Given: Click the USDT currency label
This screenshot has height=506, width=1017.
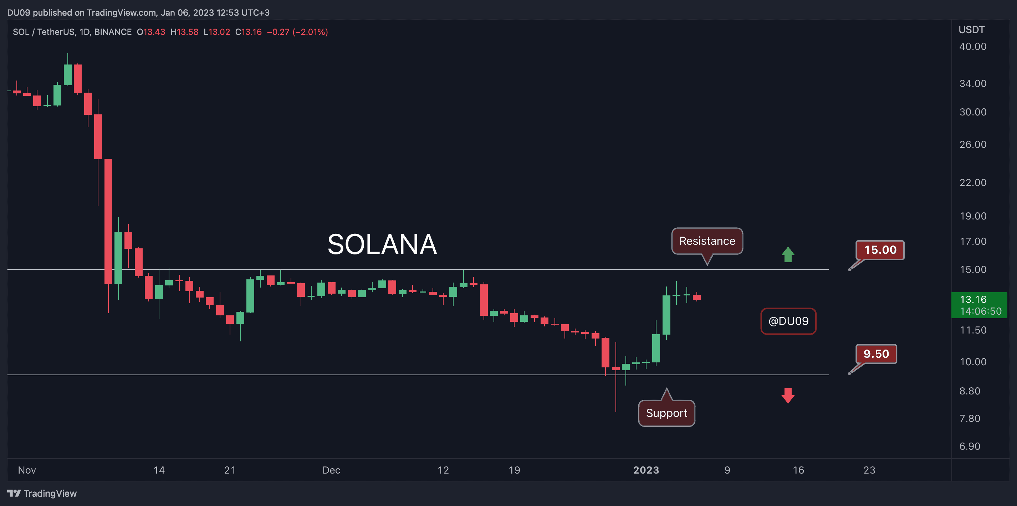Looking at the screenshot, I should point(971,30).
